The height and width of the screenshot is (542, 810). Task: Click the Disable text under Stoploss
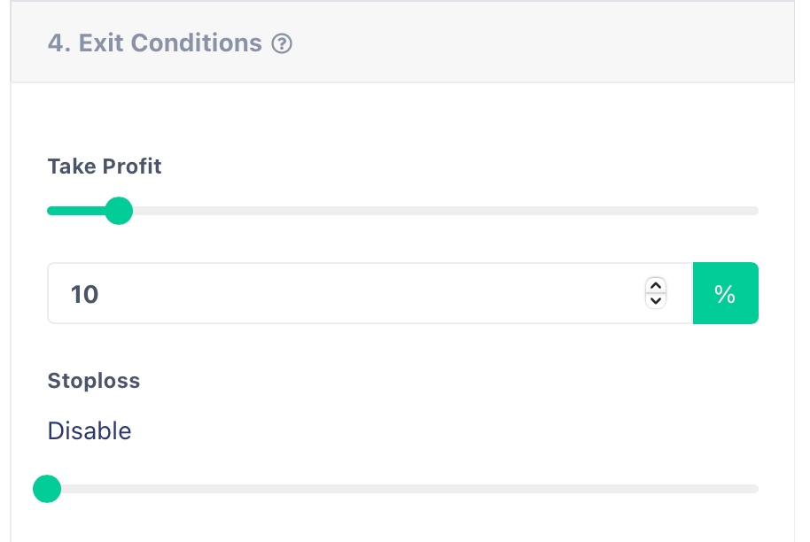(90, 431)
